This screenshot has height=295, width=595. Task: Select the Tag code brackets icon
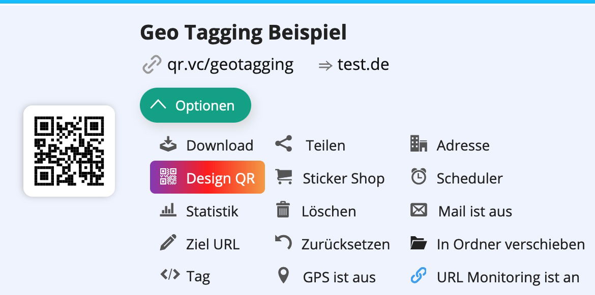168,276
